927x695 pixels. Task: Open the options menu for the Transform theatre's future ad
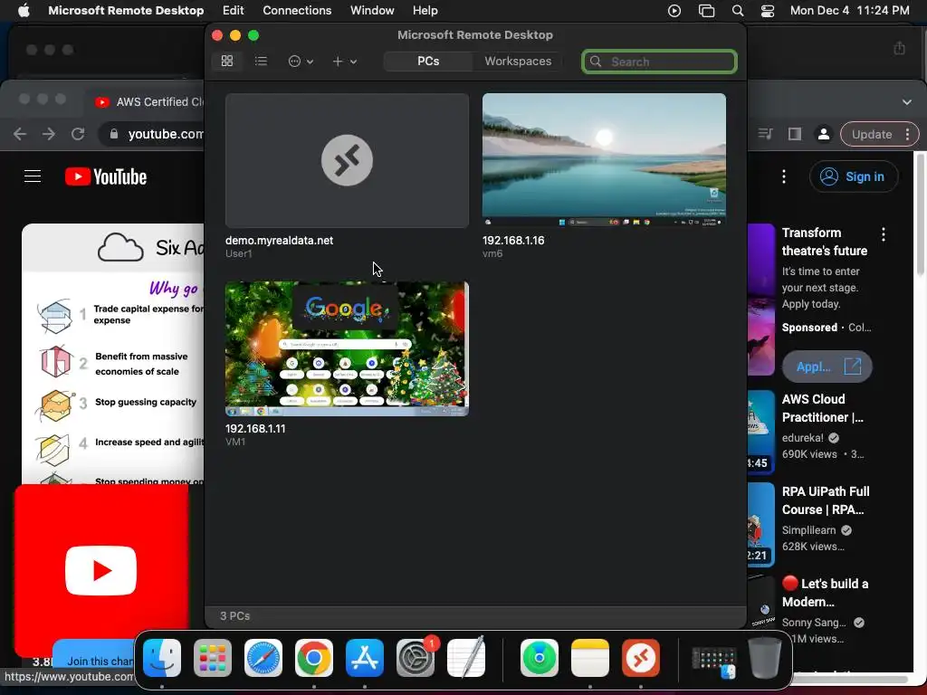pos(884,234)
